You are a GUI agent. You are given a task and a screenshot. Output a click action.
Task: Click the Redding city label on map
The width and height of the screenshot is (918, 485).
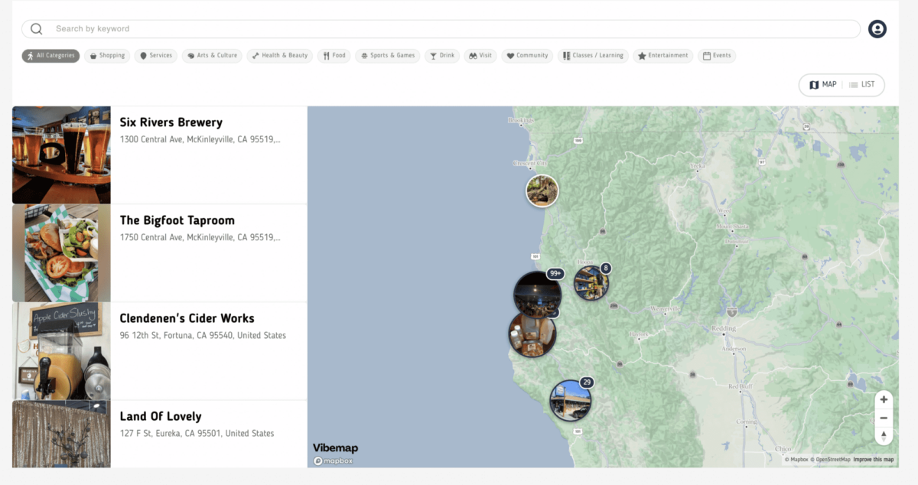tap(724, 327)
